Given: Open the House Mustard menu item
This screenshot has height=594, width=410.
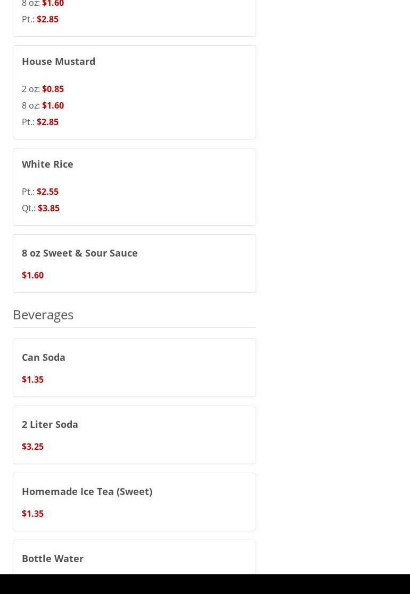Looking at the screenshot, I should tap(59, 62).
